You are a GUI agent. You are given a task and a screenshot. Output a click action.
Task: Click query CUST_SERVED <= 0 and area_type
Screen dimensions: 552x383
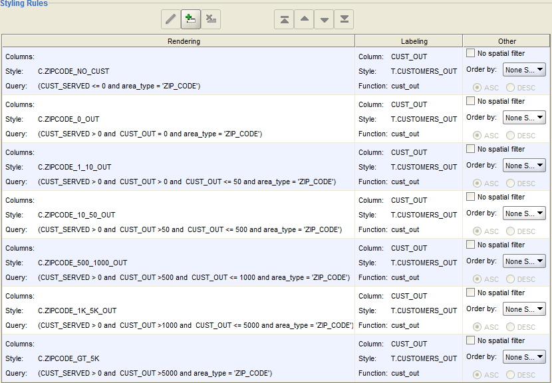119,86
